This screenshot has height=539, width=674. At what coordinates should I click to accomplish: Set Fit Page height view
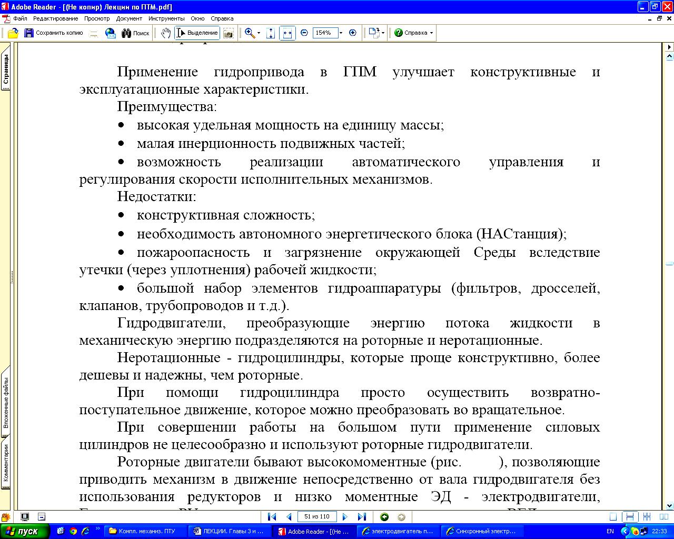coord(271,33)
